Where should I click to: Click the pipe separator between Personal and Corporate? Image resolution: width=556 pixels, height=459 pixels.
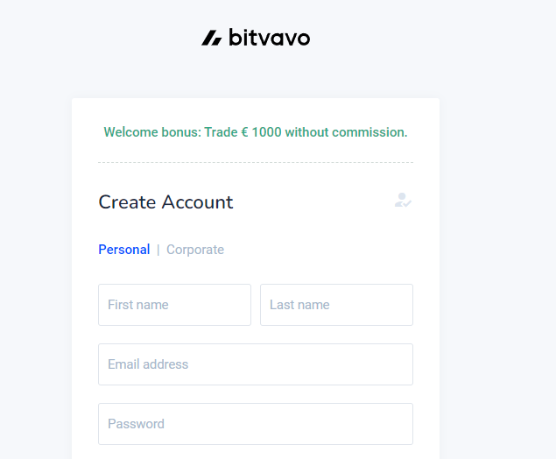(158, 250)
